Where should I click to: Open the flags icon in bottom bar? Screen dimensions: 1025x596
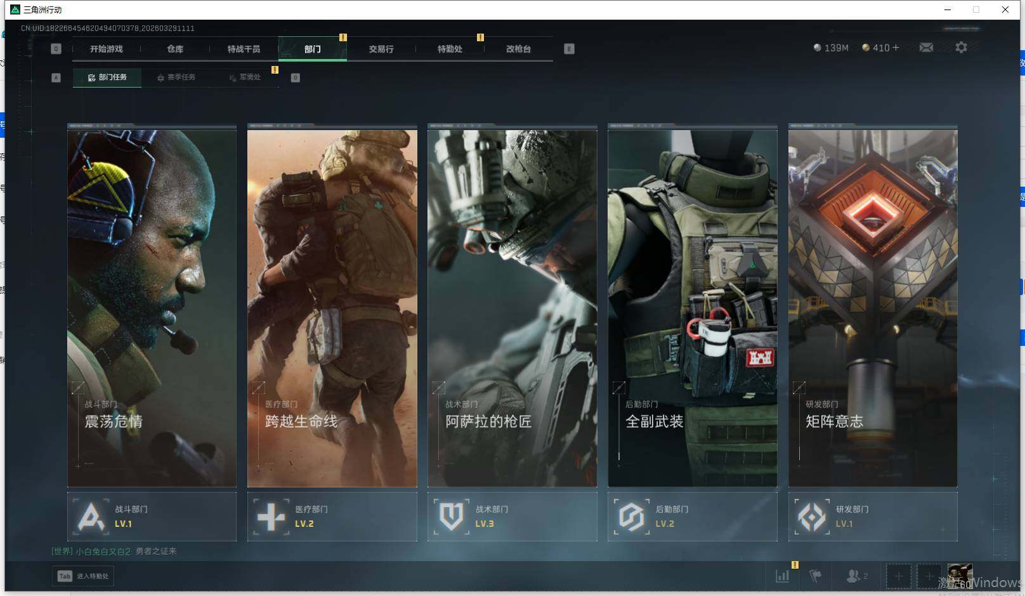click(816, 576)
